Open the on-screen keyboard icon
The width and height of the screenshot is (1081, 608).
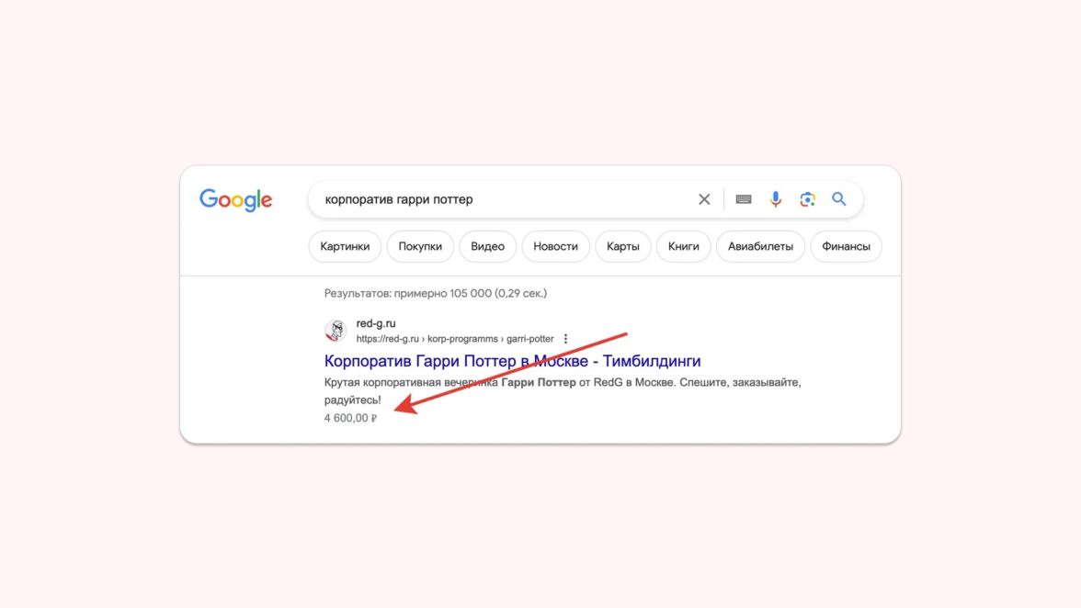point(743,199)
